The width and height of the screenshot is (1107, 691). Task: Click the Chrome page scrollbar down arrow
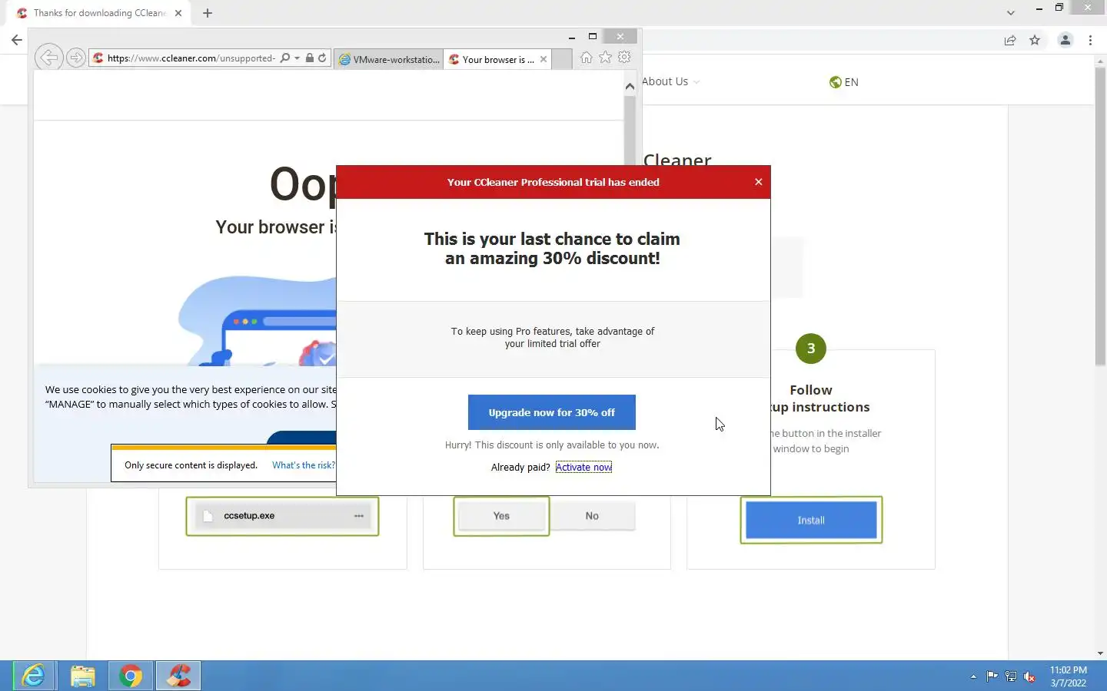[x=1100, y=653]
